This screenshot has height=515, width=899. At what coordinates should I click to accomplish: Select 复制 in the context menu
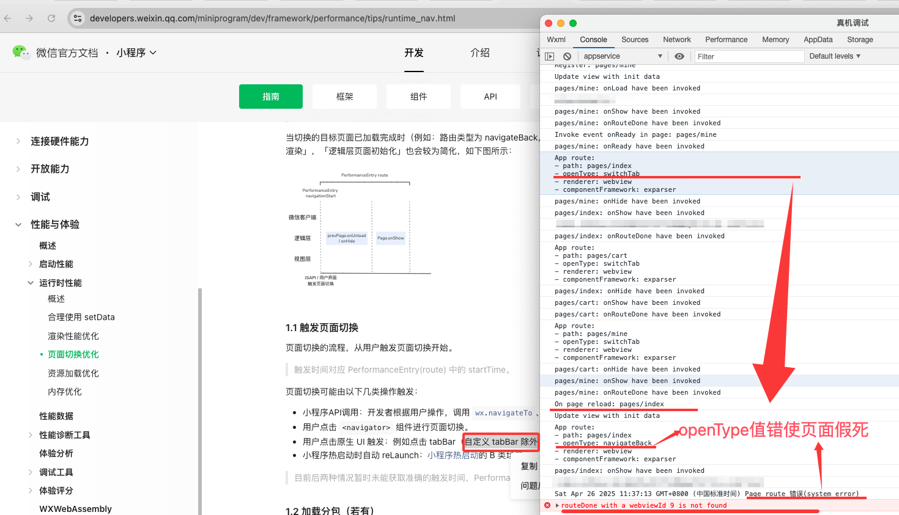coord(528,466)
